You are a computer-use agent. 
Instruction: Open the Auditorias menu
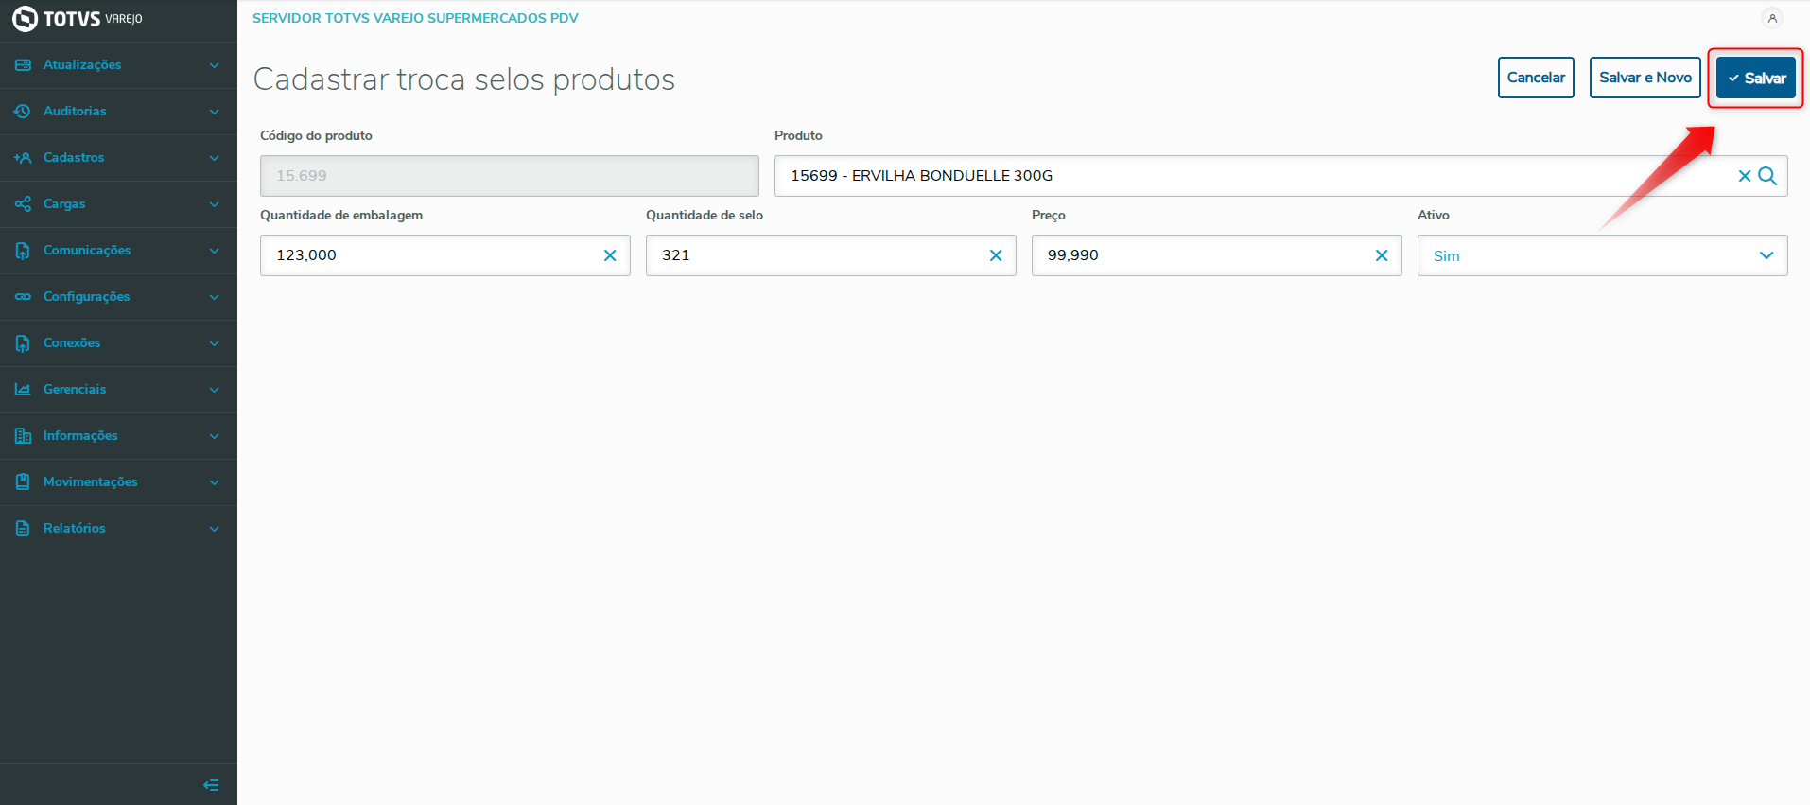[118, 112]
